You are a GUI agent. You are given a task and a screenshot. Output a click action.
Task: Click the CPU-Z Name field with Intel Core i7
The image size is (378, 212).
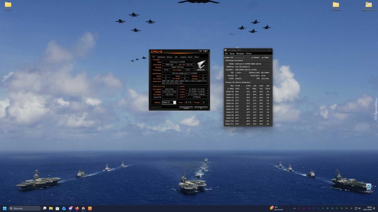pyautogui.click(x=178, y=62)
